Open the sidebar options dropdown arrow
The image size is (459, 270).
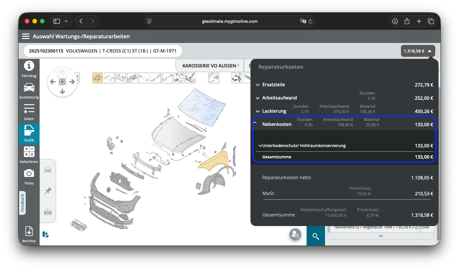tap(66, 21)
